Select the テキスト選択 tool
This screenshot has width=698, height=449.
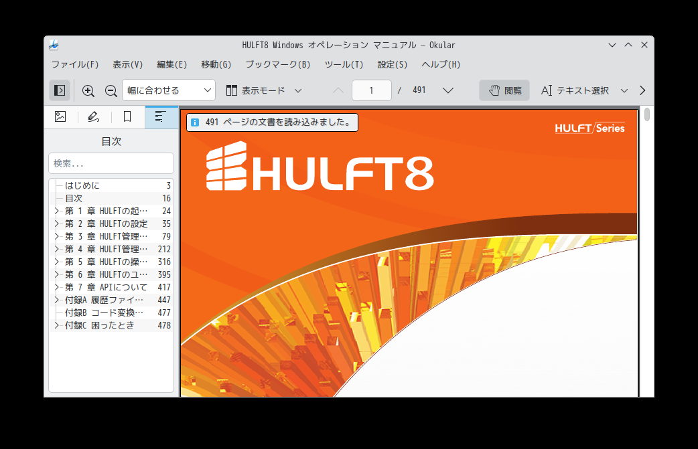pyautogui.click(x=575, y=90)
